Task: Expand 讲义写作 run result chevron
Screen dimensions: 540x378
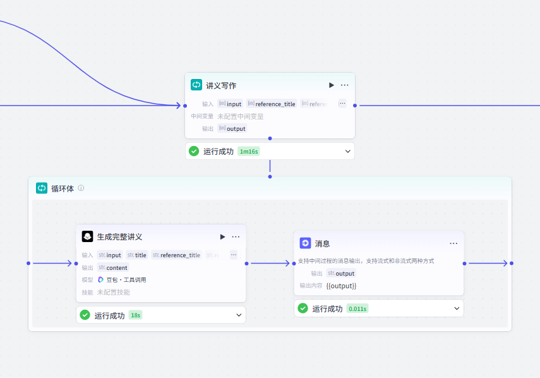Action: 347,152
